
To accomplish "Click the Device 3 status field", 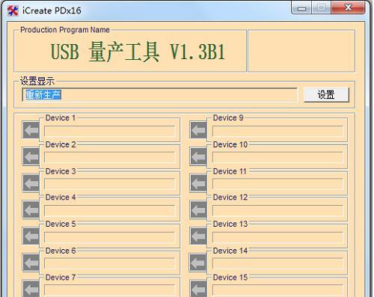I will [109, 184].
